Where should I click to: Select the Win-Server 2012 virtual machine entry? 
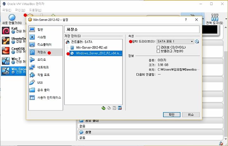(13, 71)
